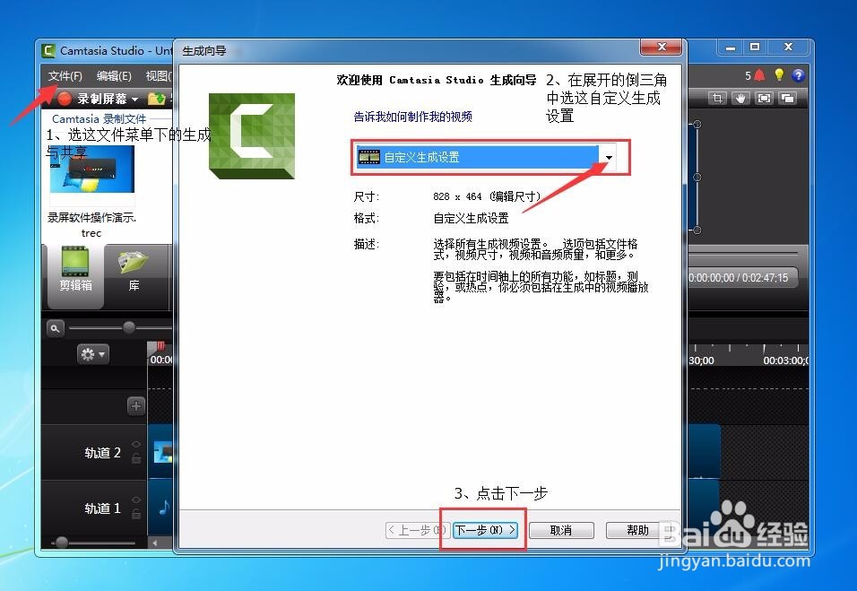
Task: Open the 文件(F) menu in Camtasia Studio
Action: tap(65, 76)
